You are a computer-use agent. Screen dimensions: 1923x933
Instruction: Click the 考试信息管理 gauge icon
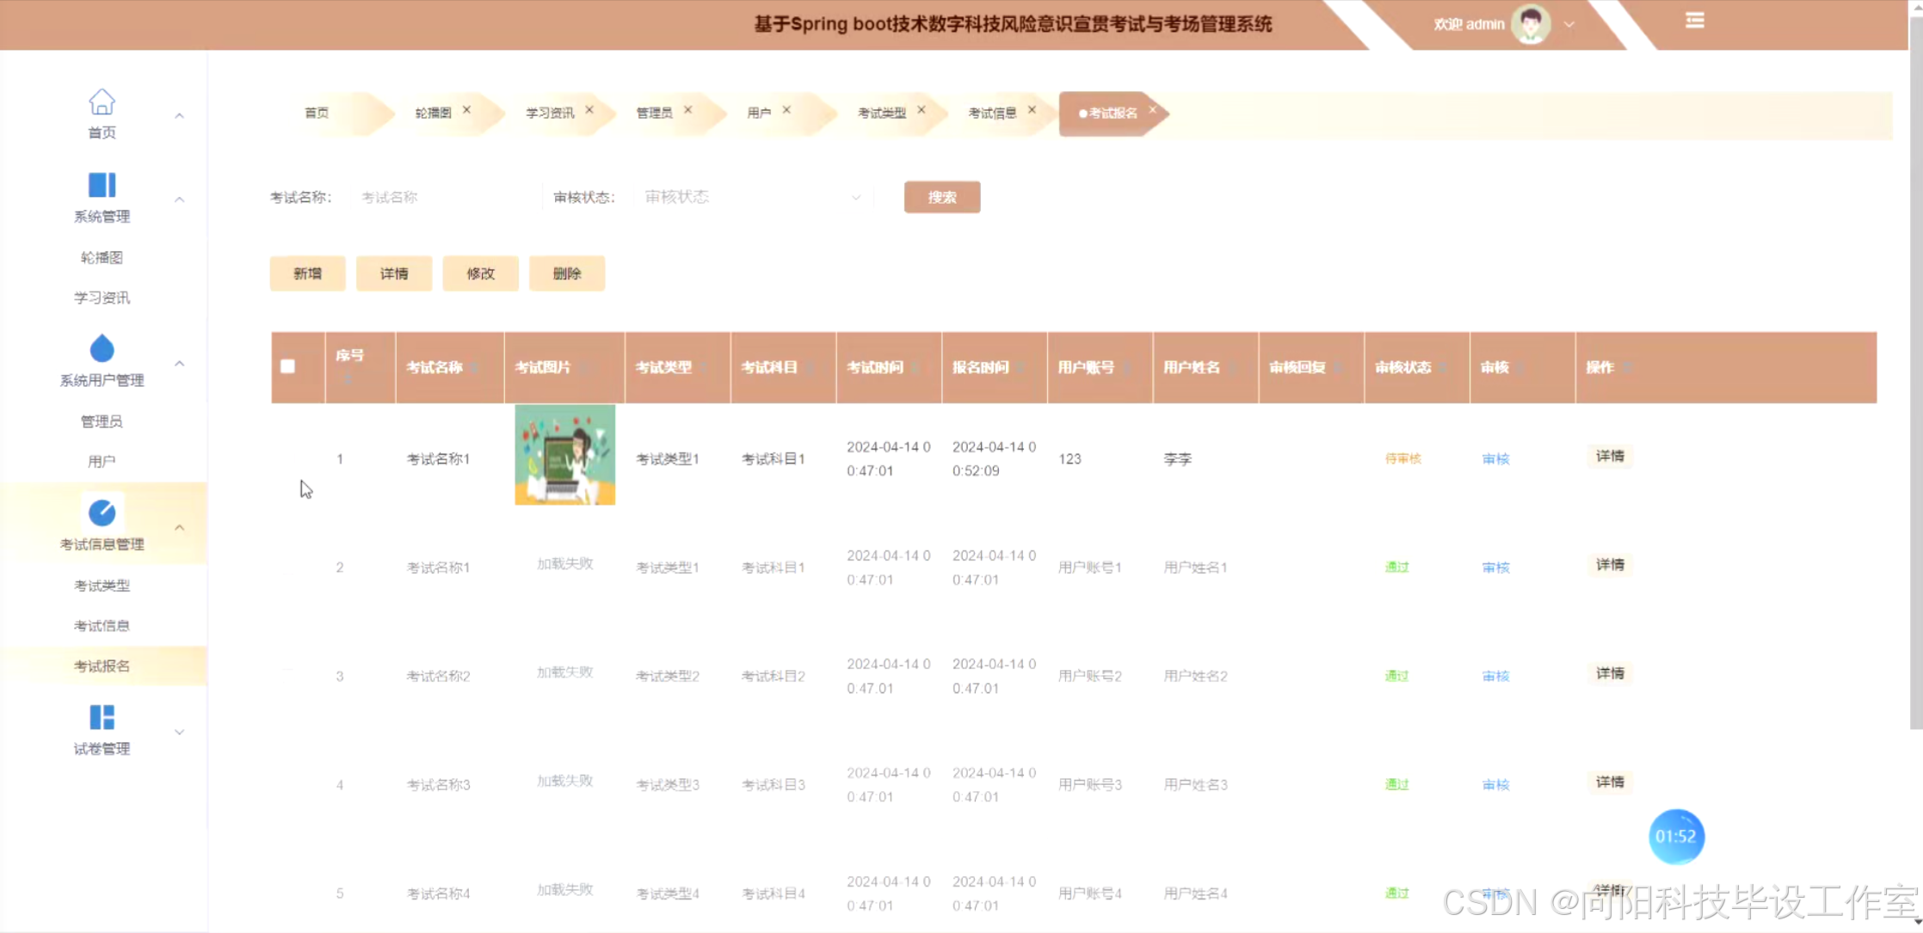pos(102,513)
